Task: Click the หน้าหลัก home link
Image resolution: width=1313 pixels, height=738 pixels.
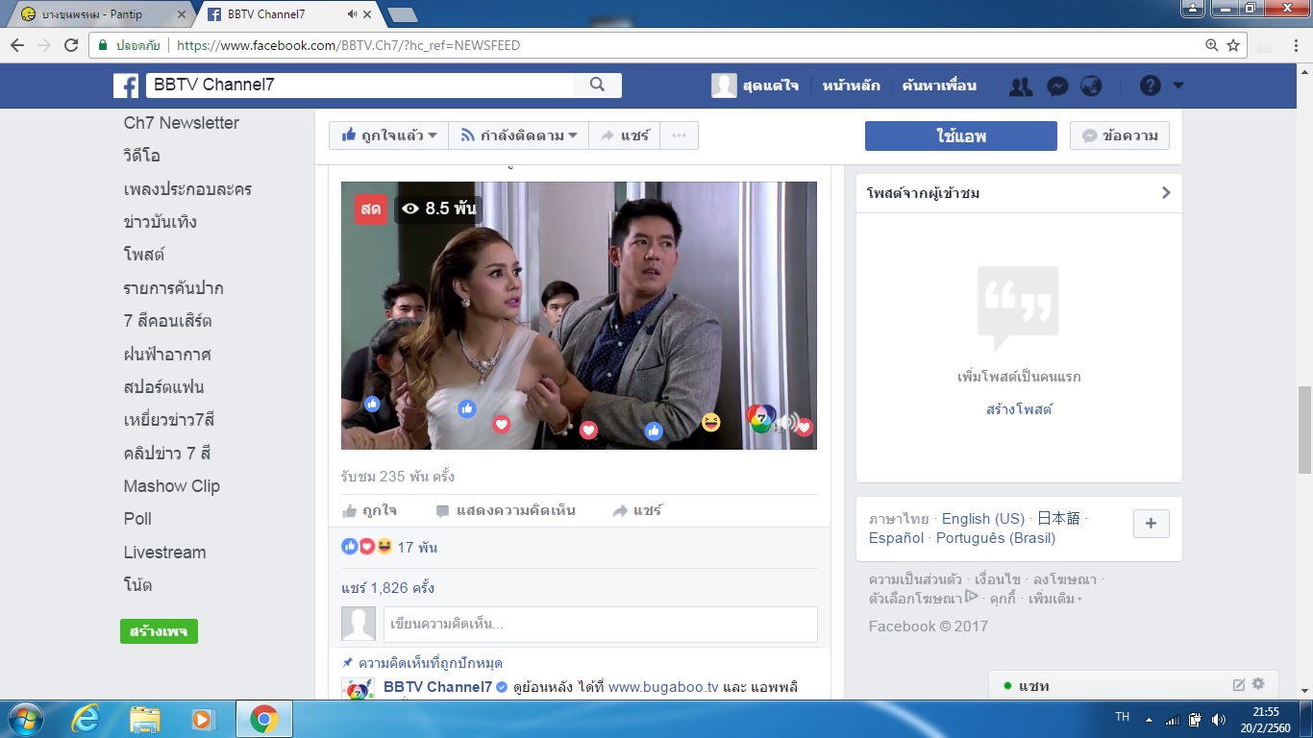Action: coord(851,86)
